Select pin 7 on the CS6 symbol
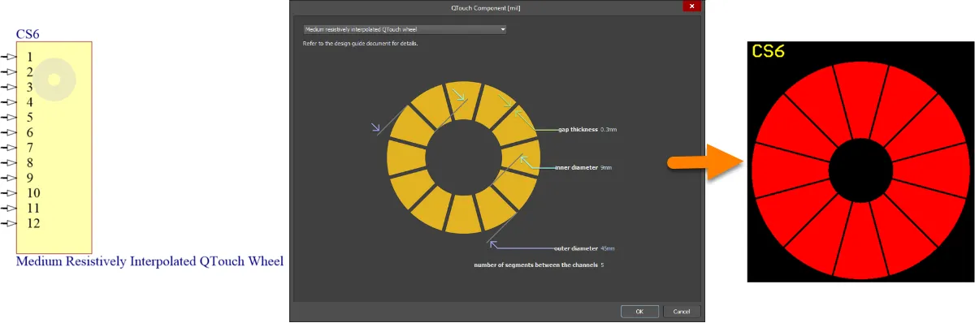This screenshot has height=323, width=975. 16,148
